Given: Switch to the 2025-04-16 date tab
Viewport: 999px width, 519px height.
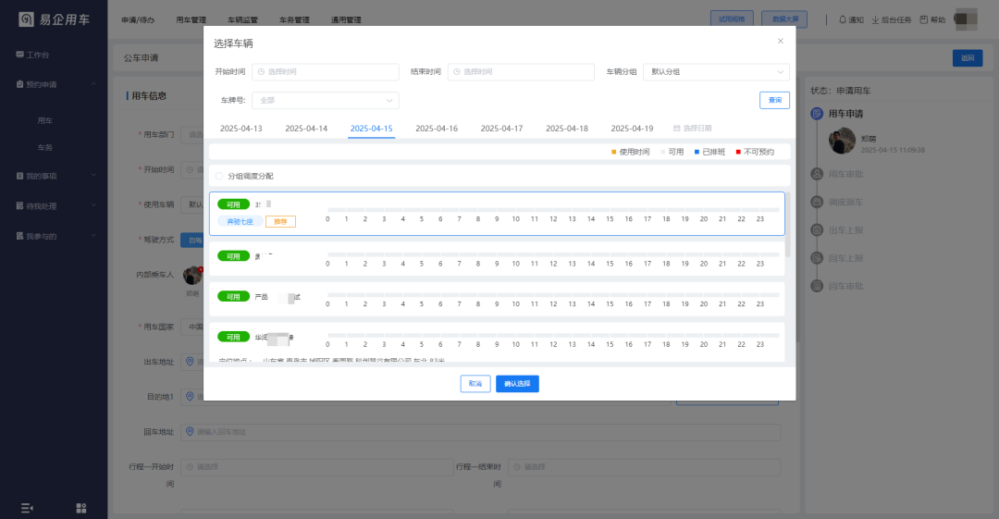Looking at the screenshot, I should [437, 129].
